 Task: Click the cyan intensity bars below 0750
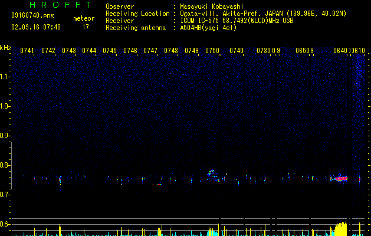pos(212,232)
